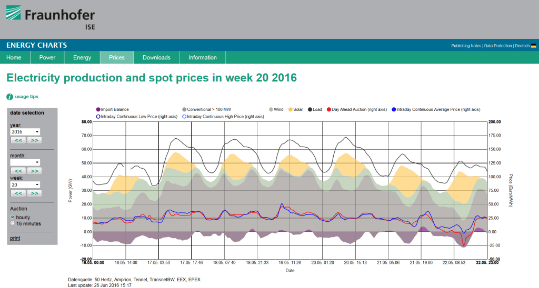Go to previous month with << button
This screenshot has width=539, height=288.
point(18,171)
